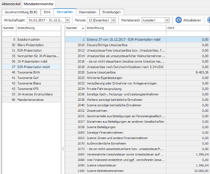210x174 pixels.
Task: Click row Summe Zinsen und andere Finanzeinnahmen
Action: tap(137, 138)
